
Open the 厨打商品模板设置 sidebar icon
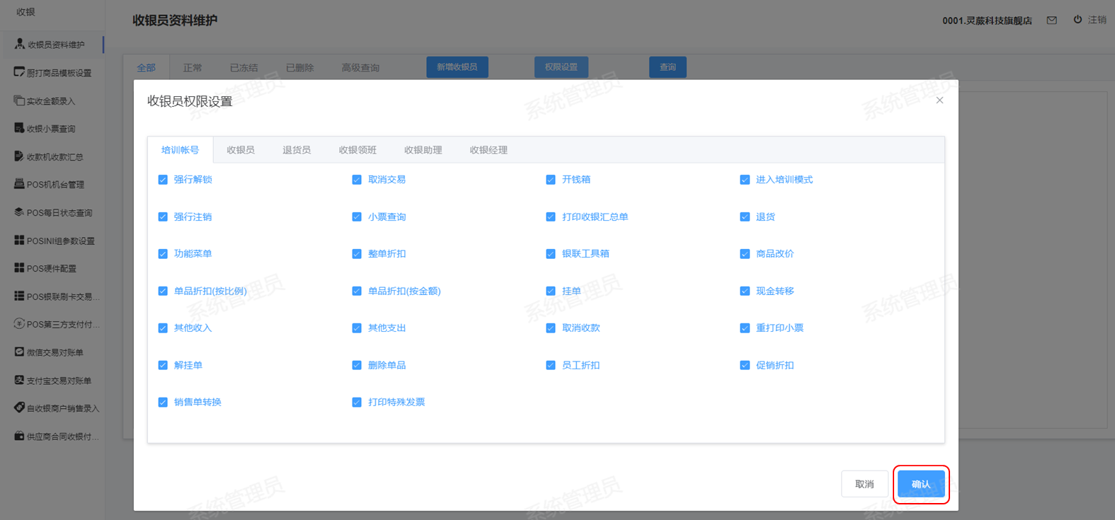pos(19,72)
